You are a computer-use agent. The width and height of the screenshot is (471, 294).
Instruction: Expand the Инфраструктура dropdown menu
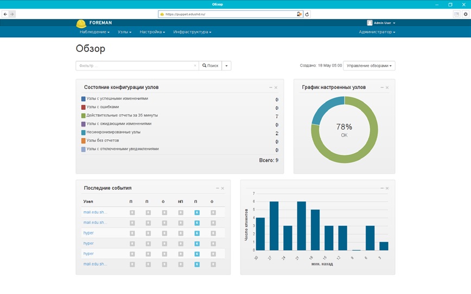(192, 32)
